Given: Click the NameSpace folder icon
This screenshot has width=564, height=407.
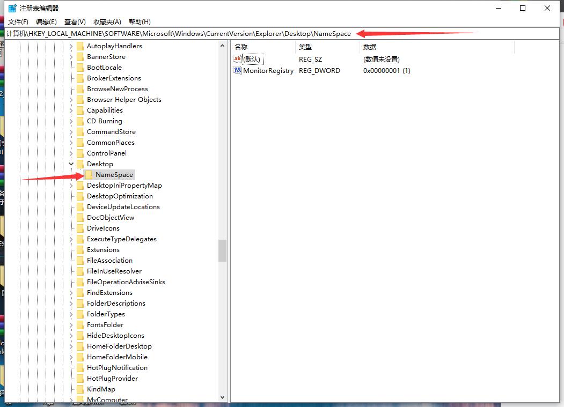Looking at the screenshot, I should tap(89, 175).
